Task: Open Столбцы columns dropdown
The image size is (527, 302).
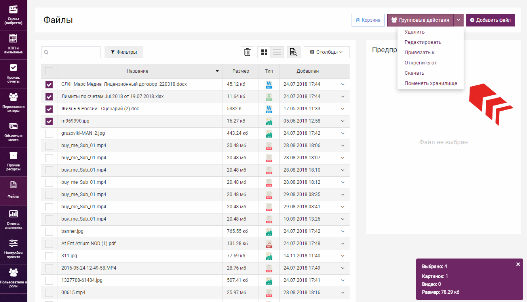Action: [x=327, y=52]
